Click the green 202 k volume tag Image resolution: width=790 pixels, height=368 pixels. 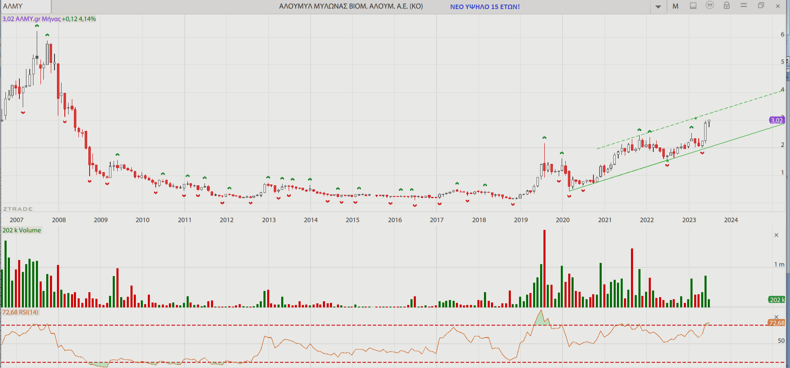776,300
